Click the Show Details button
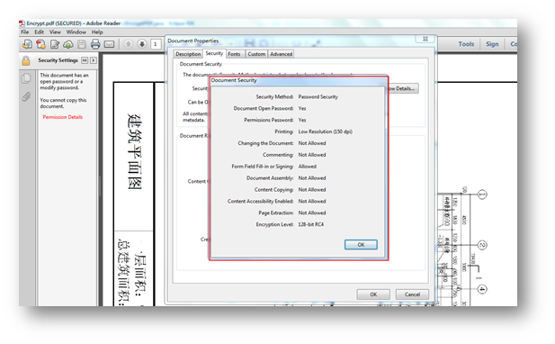The image size is (555, 344). coord(403,88)
